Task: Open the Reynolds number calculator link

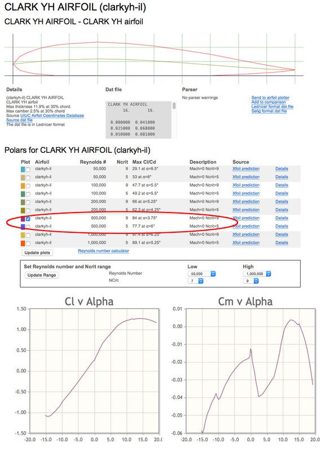Action: [x=104, y=251]
